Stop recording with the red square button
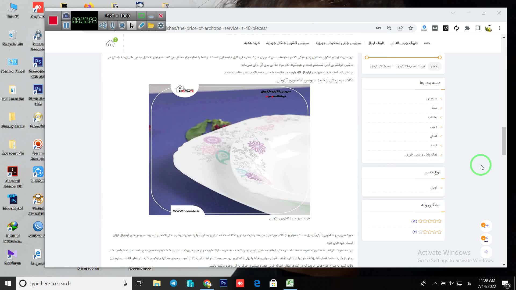This screenshot has height=290, width=516. 53,21
